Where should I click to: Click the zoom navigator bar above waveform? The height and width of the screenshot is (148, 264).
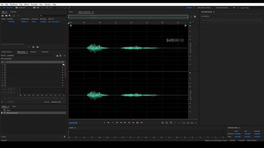pos(128,16)
